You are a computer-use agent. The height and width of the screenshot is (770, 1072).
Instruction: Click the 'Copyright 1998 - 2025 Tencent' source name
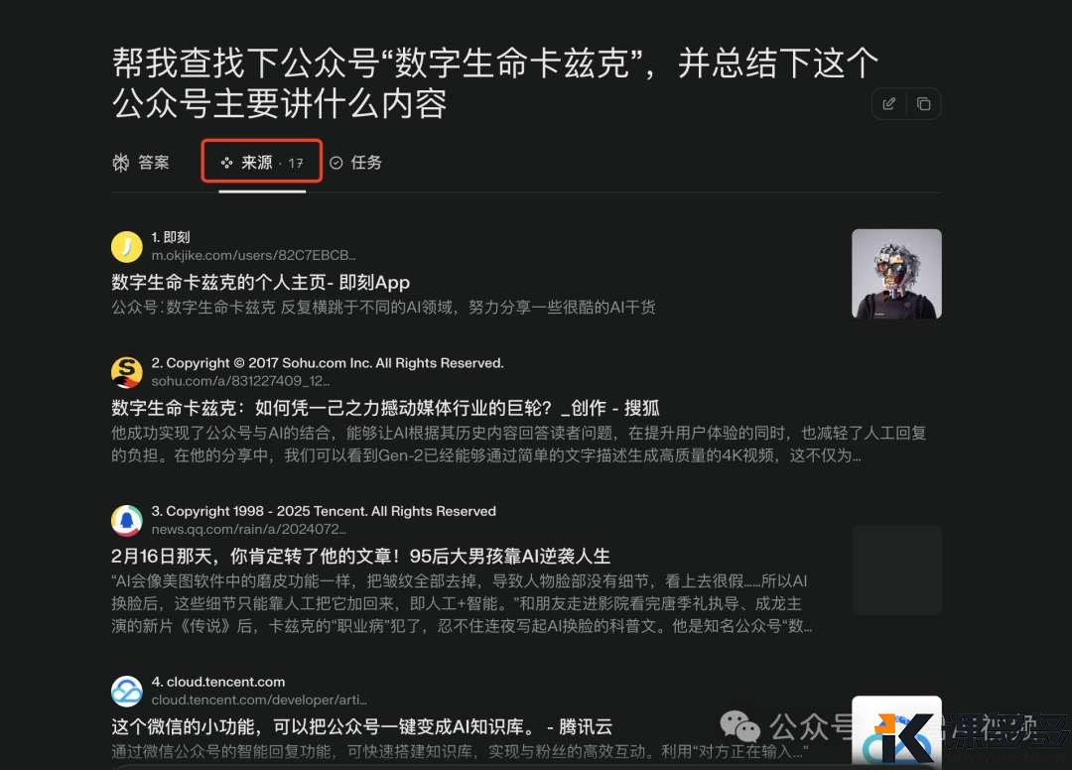tap(324, 511)
